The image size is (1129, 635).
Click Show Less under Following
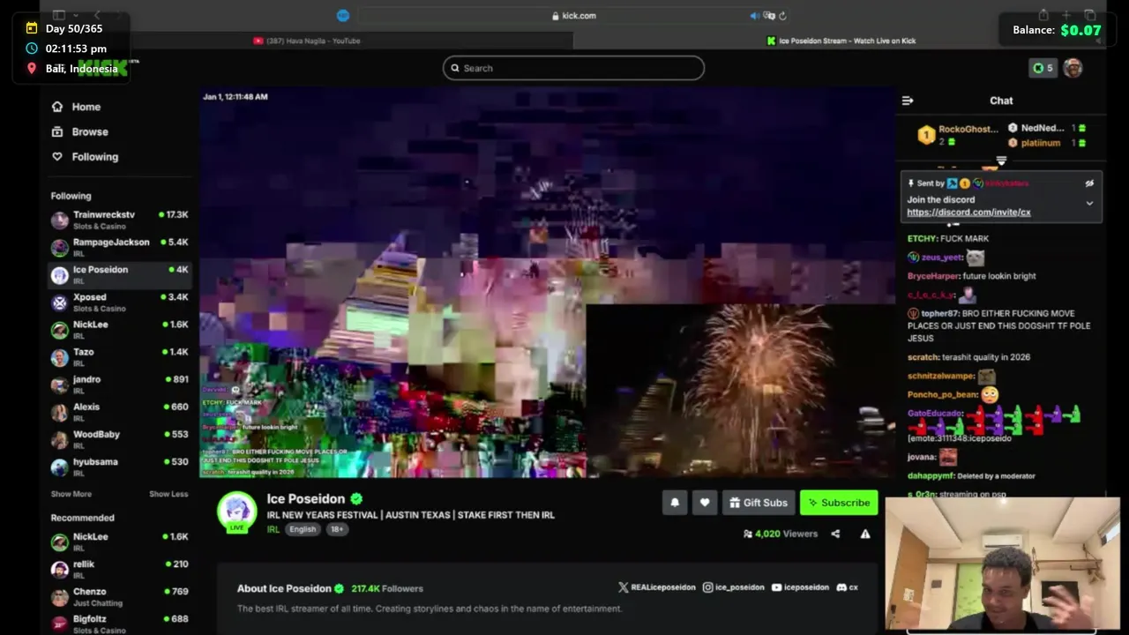[168, 494]
